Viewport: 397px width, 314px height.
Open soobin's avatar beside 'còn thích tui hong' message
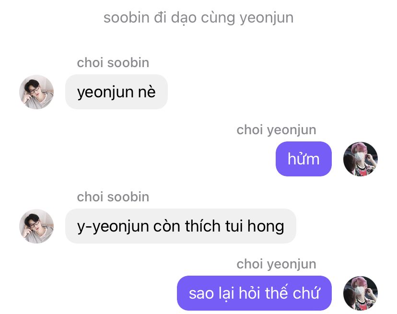pyautogui.click(x=36, y=226)
